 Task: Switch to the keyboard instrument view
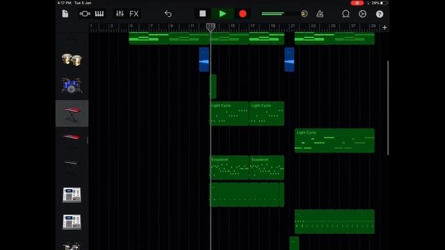pos(99,14)
